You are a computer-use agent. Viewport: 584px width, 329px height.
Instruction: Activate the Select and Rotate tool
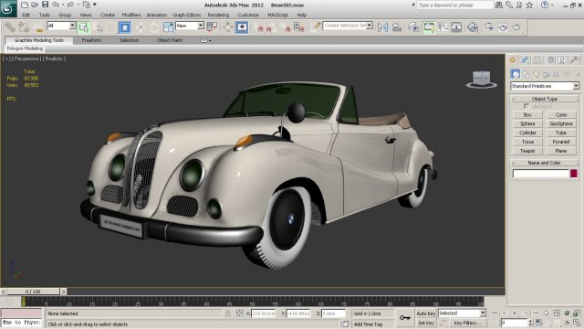pos(154,27)
